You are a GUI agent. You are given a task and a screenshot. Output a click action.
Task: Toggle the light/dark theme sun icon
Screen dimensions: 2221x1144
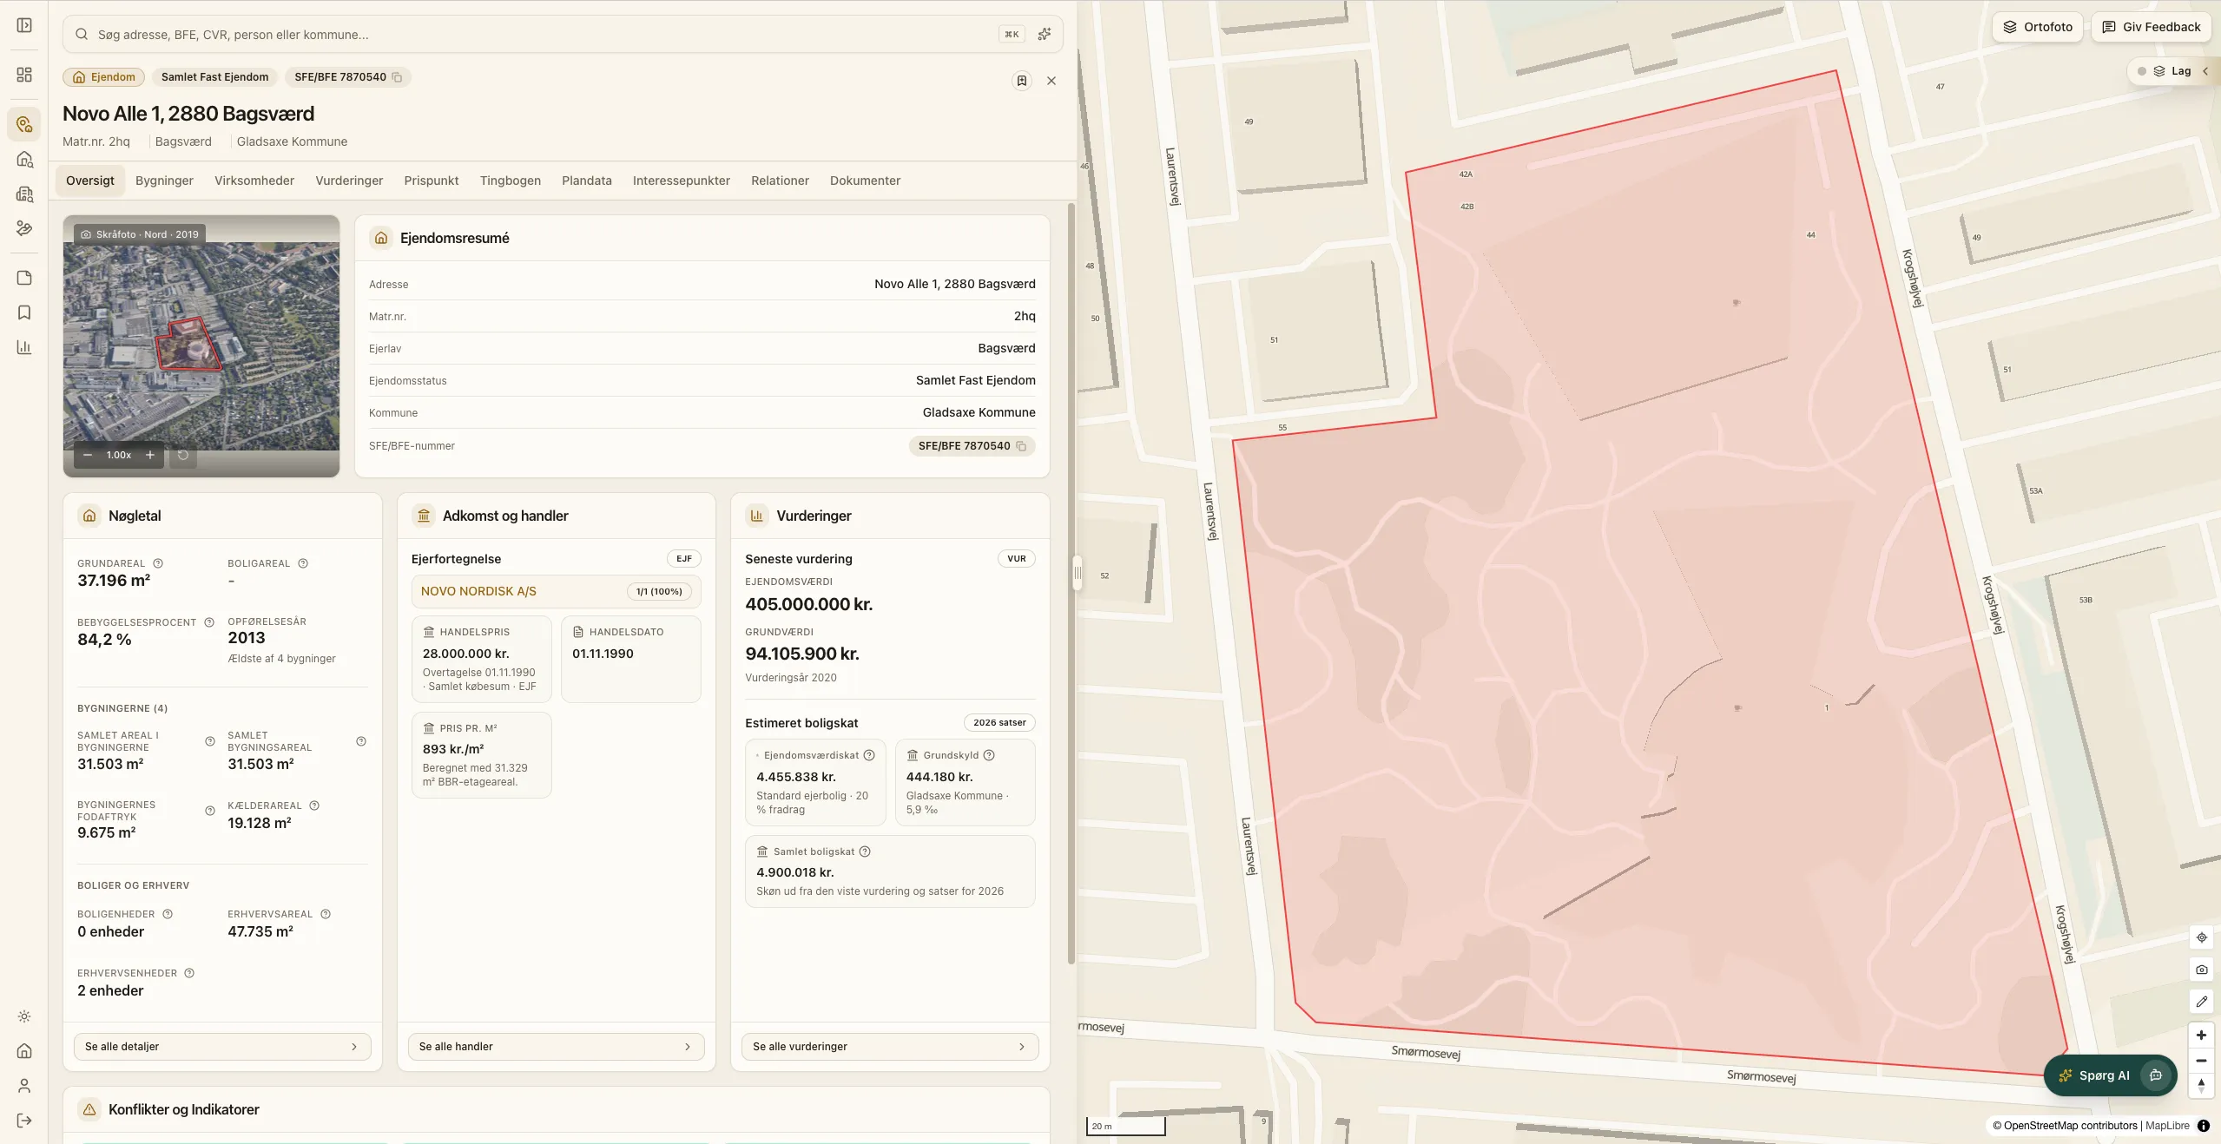coord(24,1016)
